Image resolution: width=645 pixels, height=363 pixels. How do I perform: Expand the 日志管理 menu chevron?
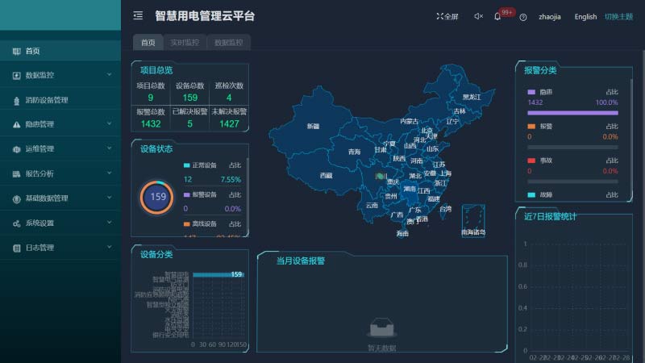(x=109, y=247)
